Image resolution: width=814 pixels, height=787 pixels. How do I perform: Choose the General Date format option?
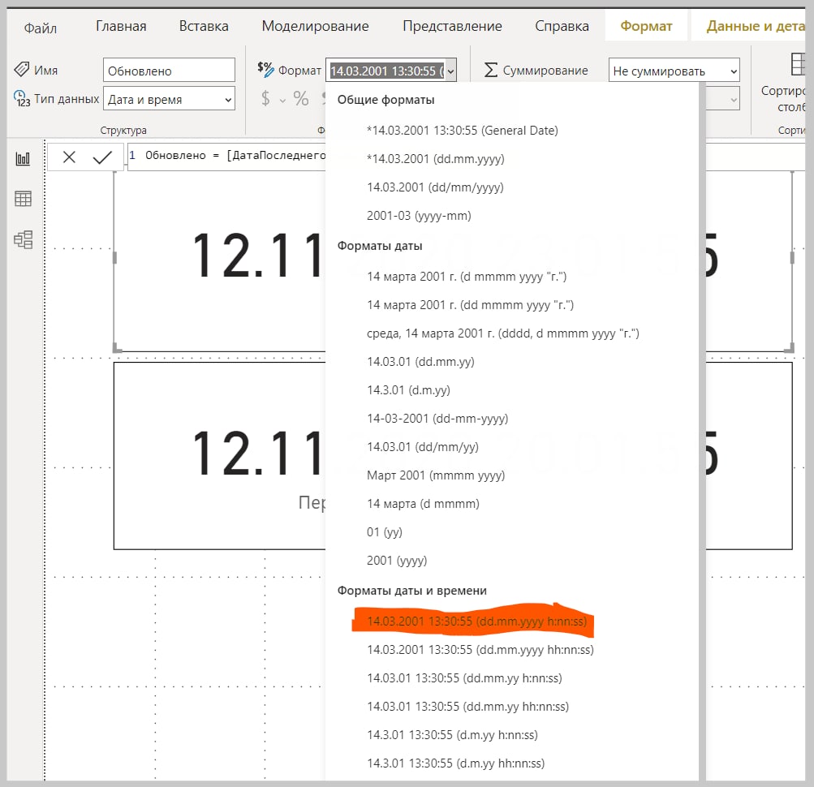click(x=463, y=130)
